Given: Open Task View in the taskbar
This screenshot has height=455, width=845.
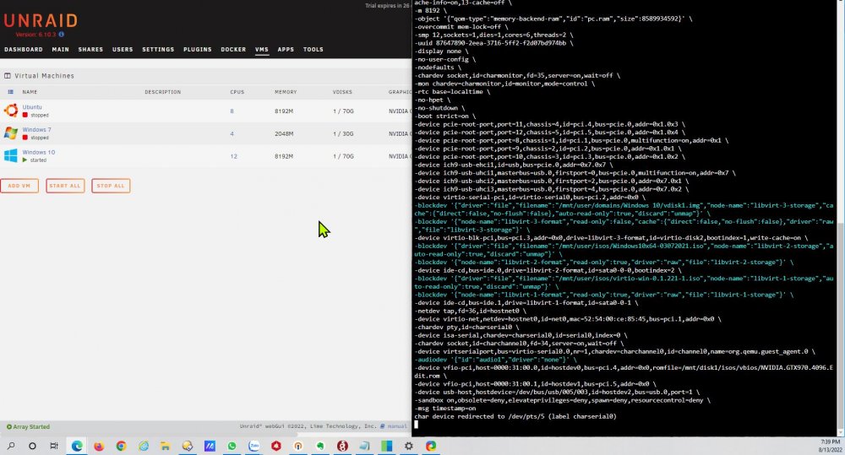Looking at the screenshot, I should (54, 446).
